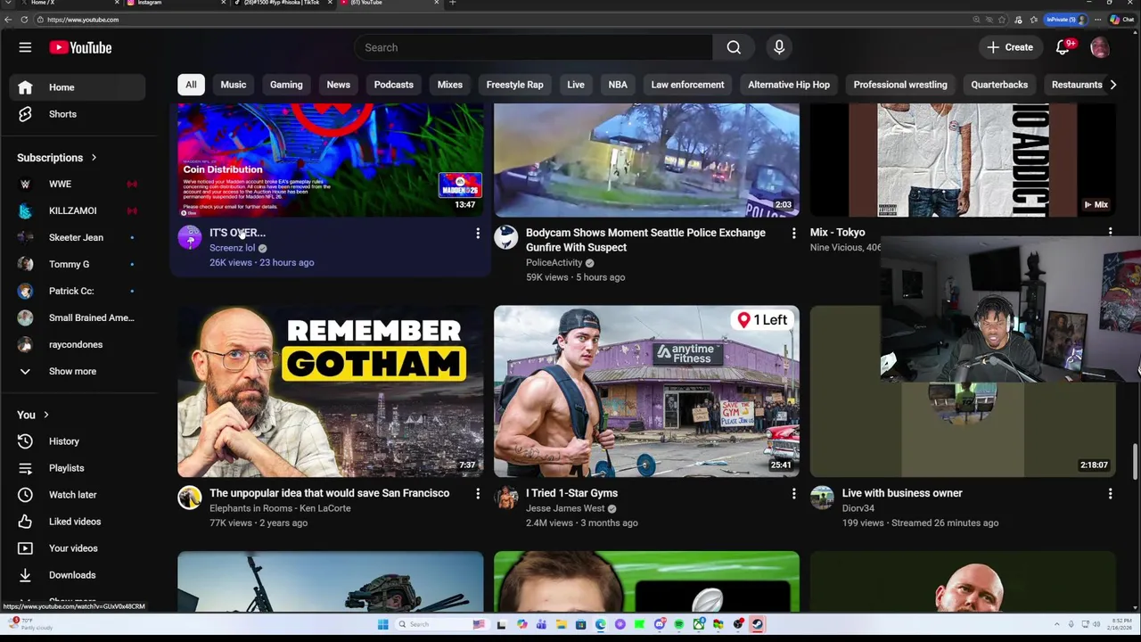Viewport: 1141px width, 642px height.
Task: Open the raycondones subscription
Action: tap(78, 344)
